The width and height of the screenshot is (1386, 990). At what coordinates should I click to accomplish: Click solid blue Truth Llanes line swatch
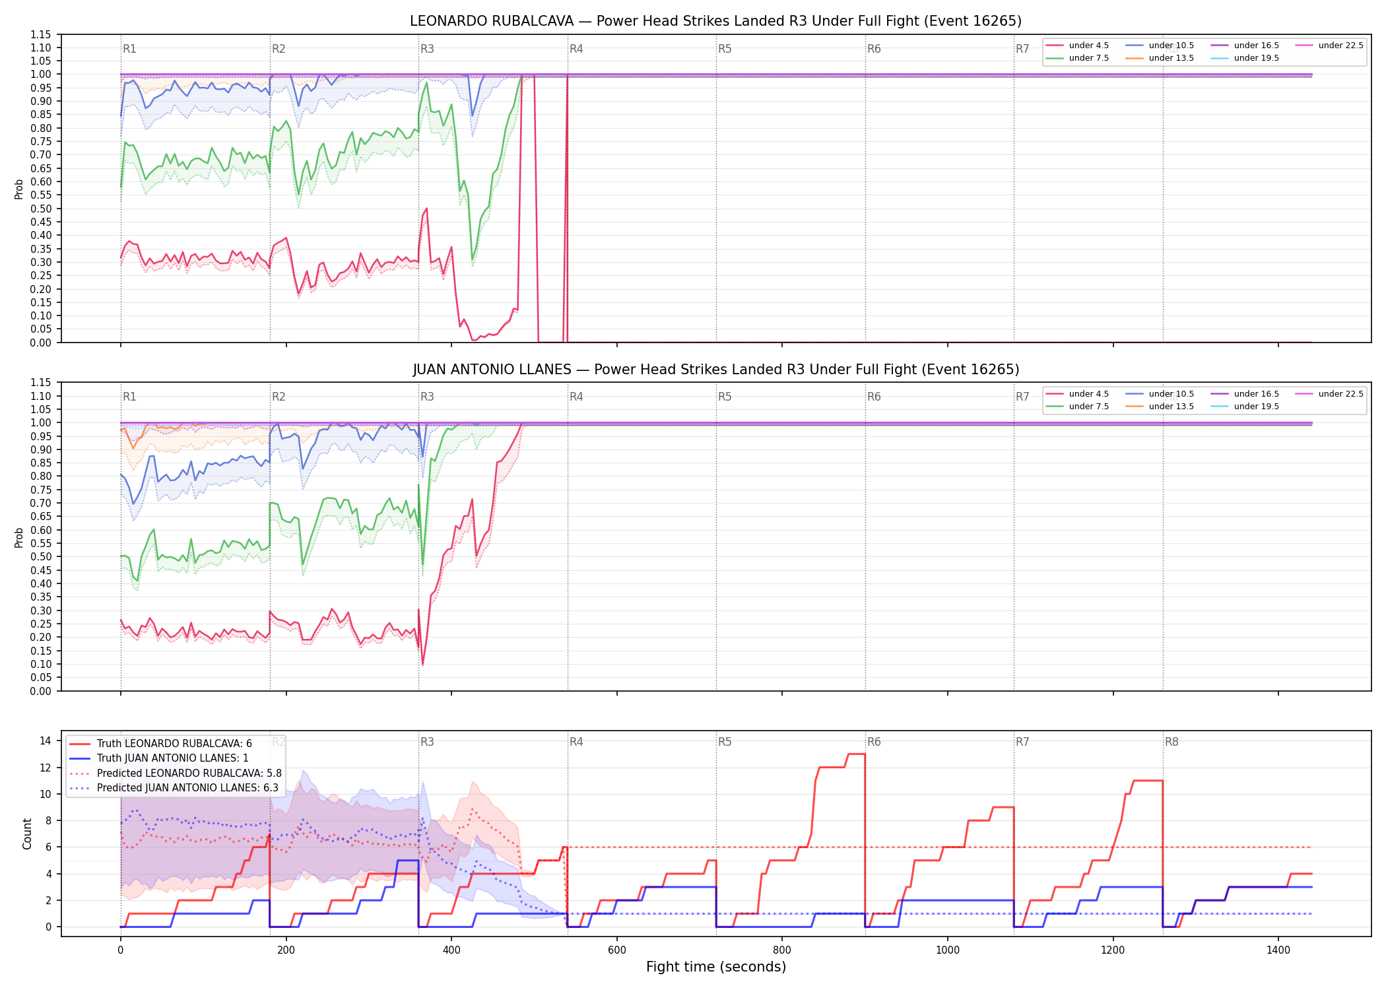(80, 758)
